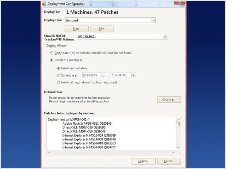
Task: Click 'Do not reboot target machines before execution' text
Action: tap(79, 98)
